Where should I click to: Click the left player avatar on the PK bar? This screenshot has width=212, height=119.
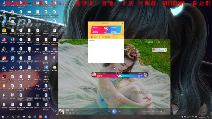[x=94, y=75]
